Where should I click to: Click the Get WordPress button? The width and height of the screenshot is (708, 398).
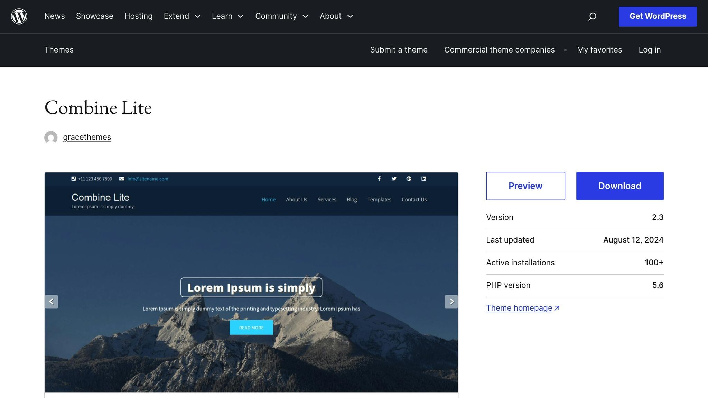tap(658, 16)
